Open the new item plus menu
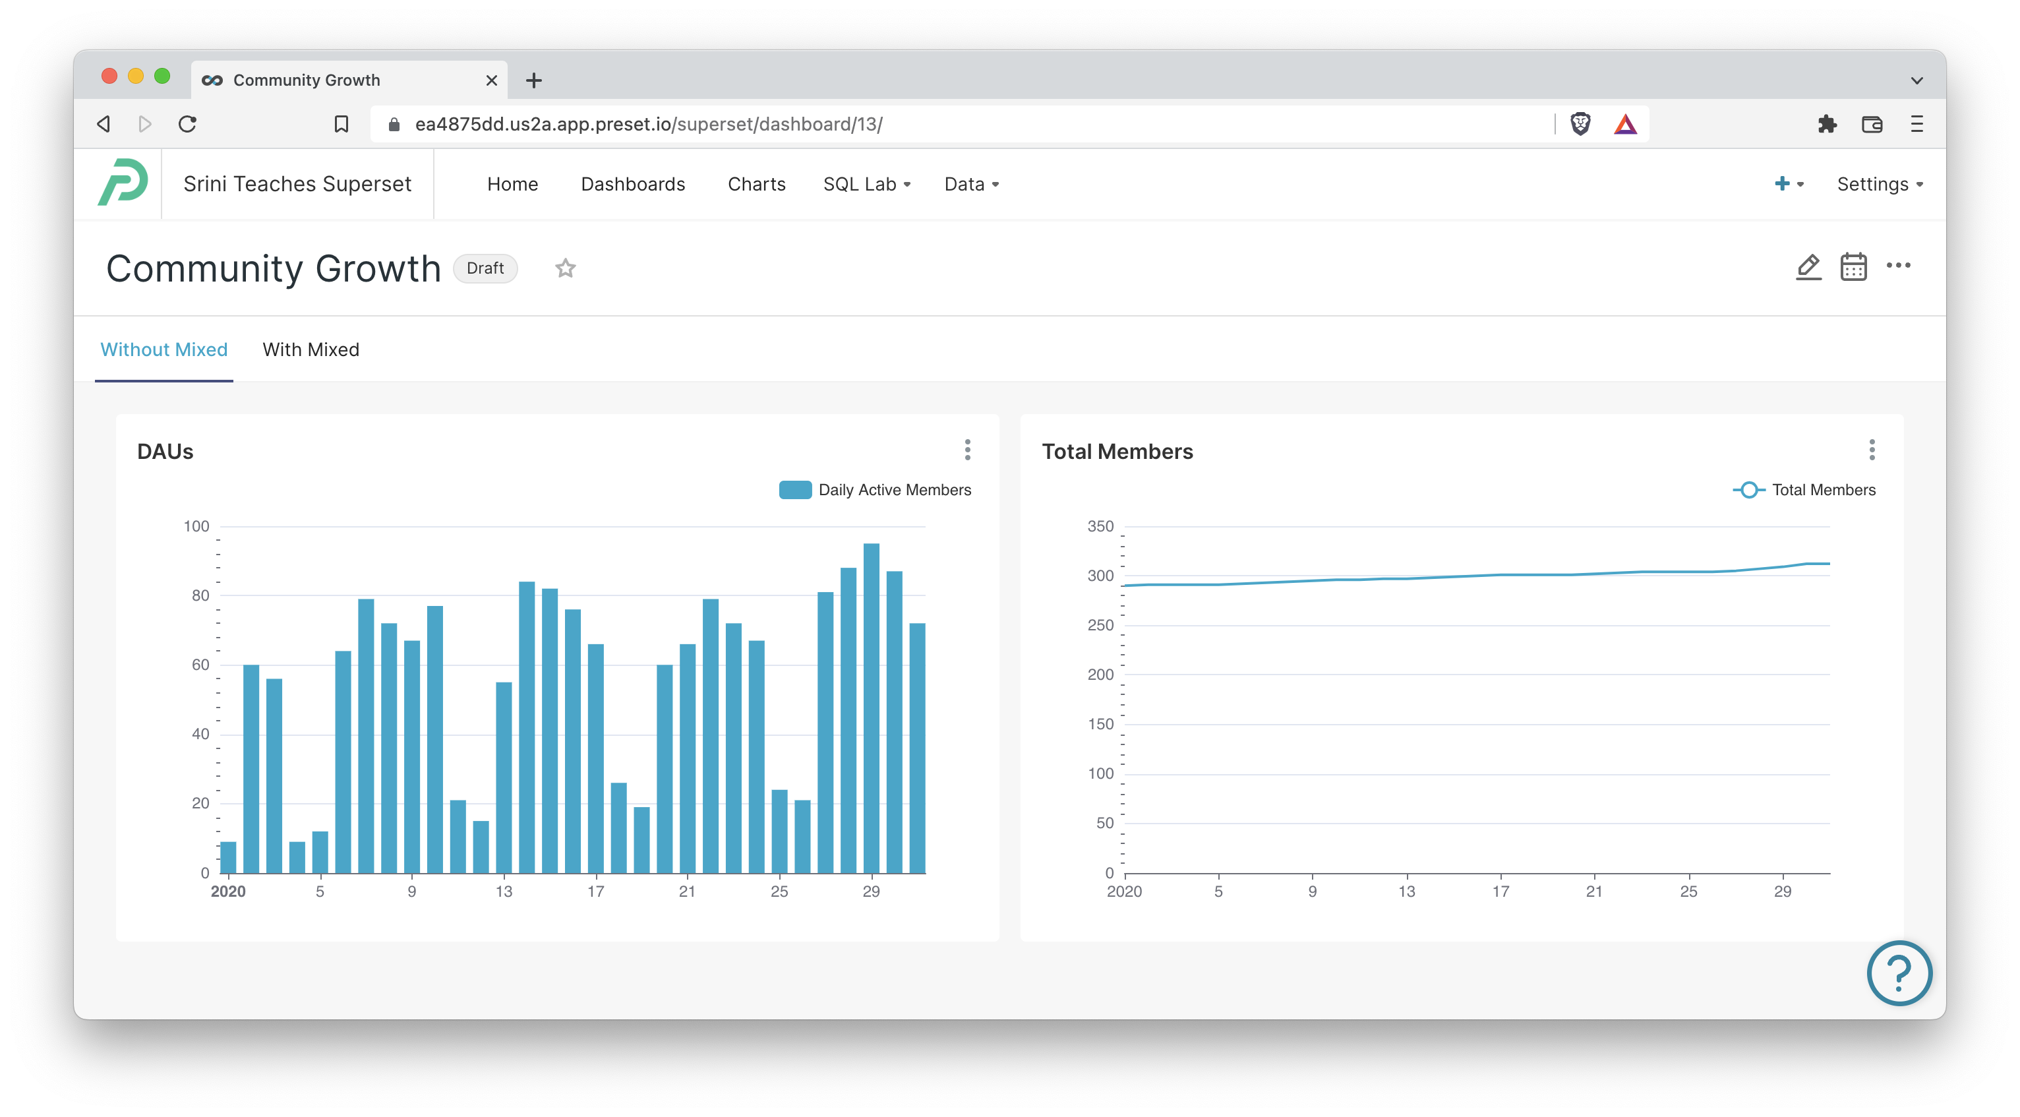The height and width of the screenshot is (1117, 2020). [1789, 183]
